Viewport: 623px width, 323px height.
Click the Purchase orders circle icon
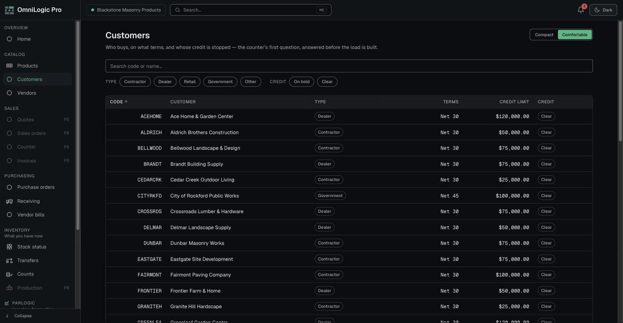(x=9, y=187)
